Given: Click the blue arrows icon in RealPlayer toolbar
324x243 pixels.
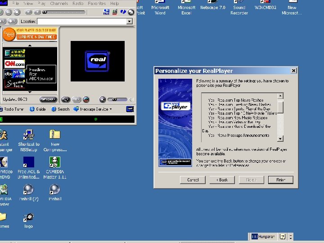Looking at the screenshot, I should click(123, 12).
